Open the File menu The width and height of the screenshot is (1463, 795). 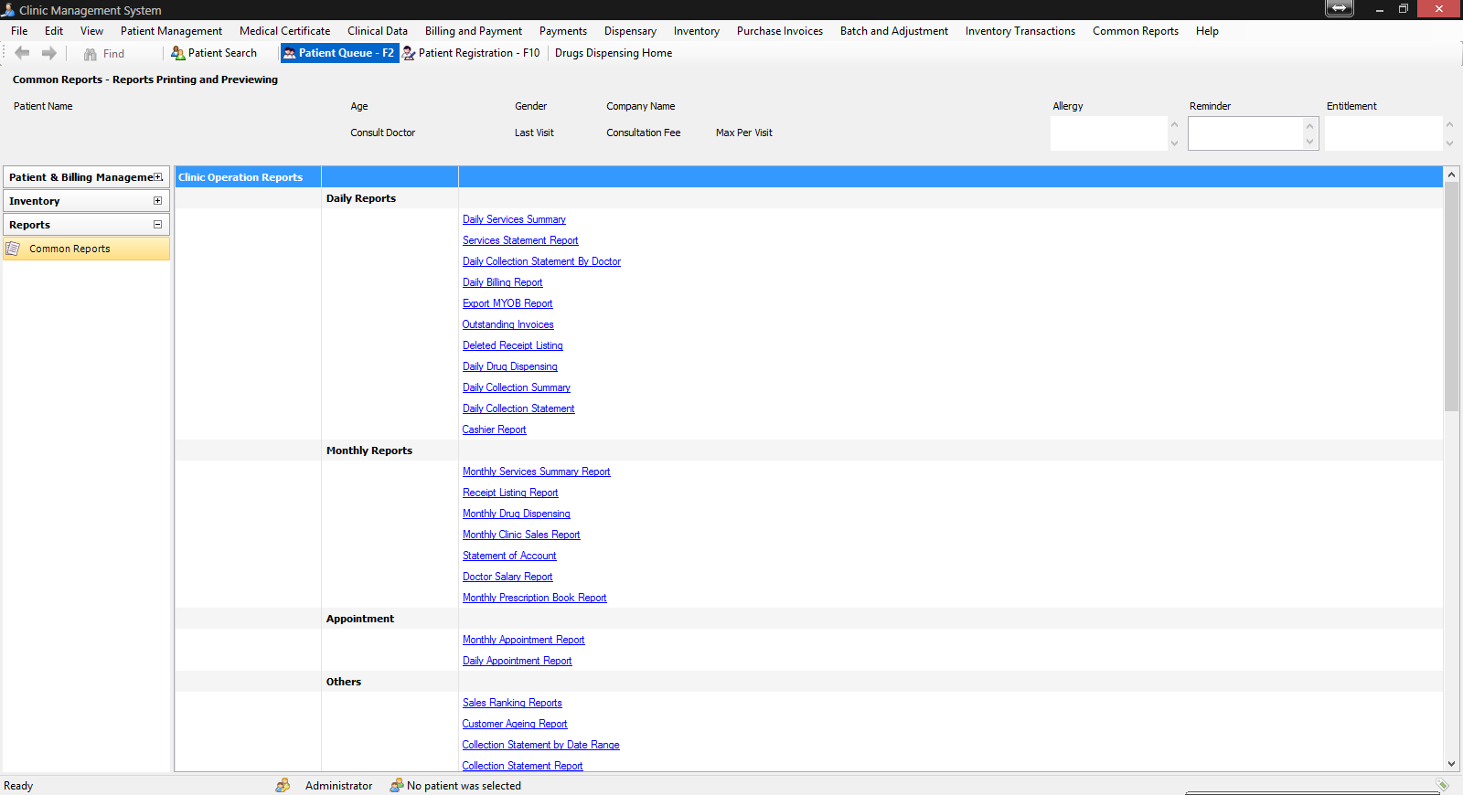pos(19,31)
